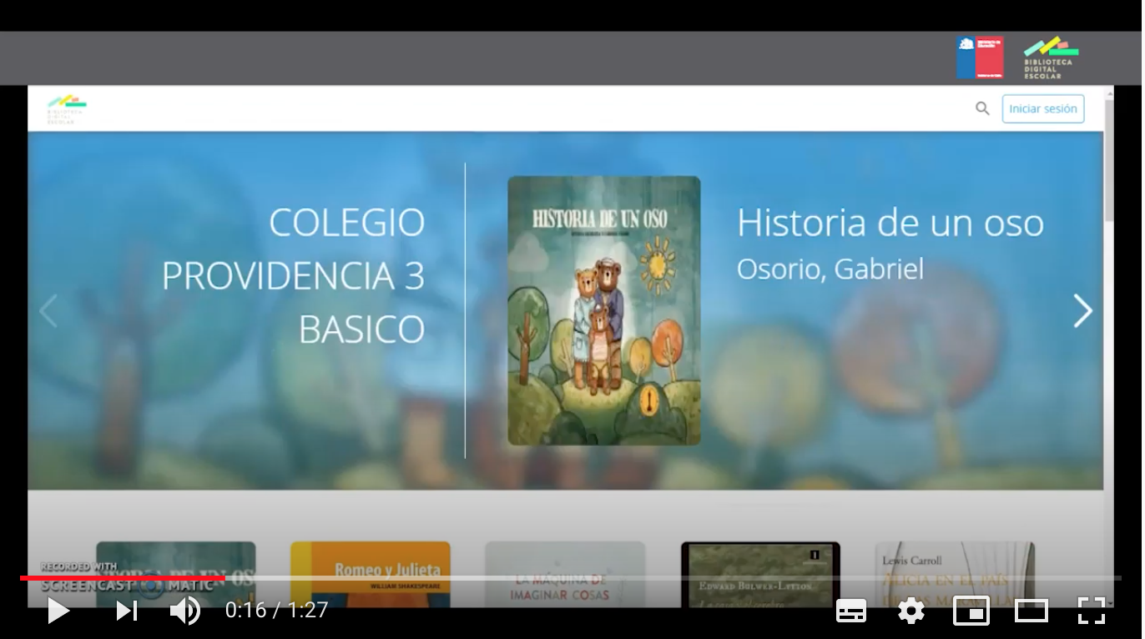This screenshot has height=639, width=1145.
Task: Play the video
Action: coord(58,611)
